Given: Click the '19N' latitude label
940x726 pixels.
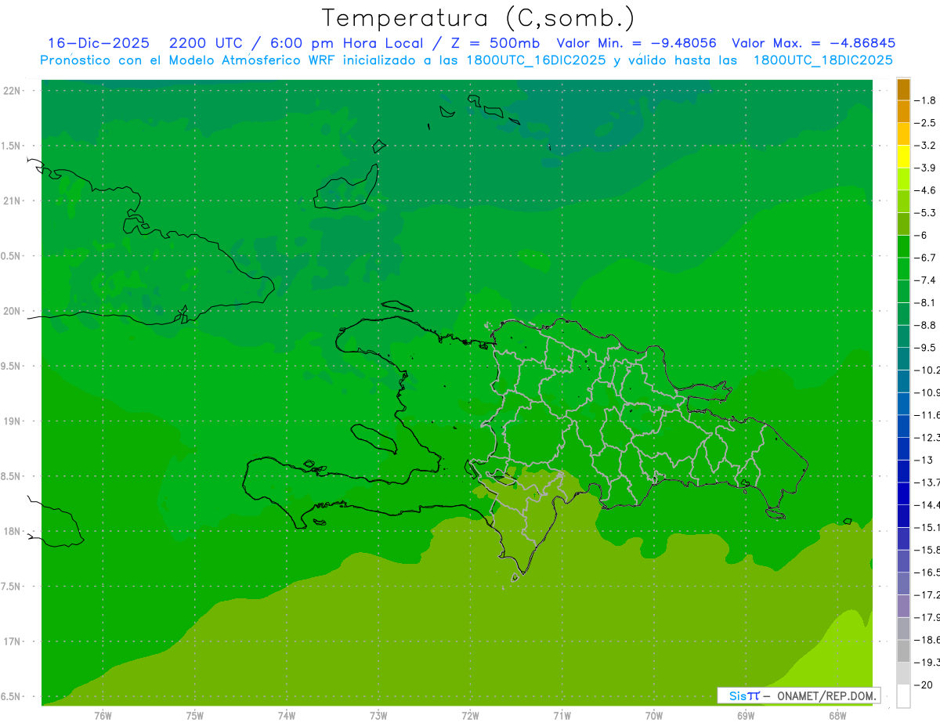Looking at the screenshot, I should click(x=13, y=421).
